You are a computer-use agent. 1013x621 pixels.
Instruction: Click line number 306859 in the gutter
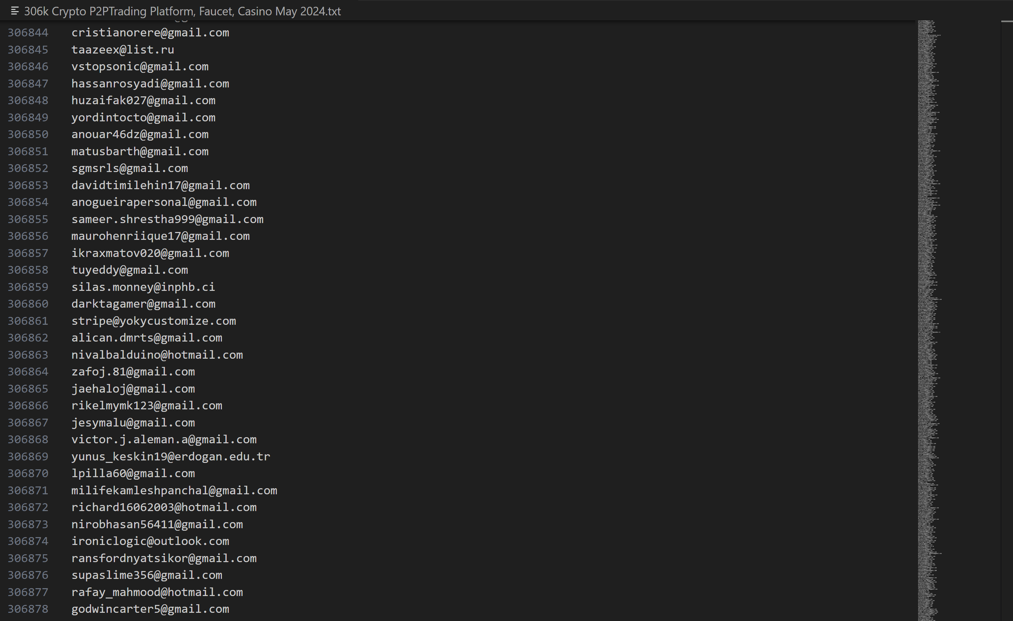[28, 287]
